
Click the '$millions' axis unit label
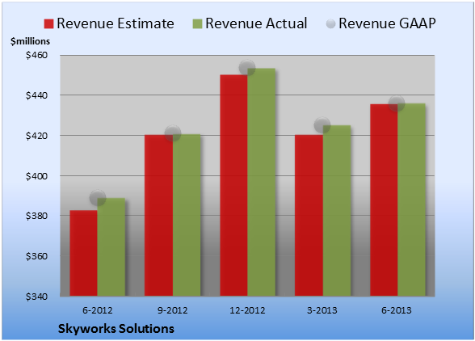(x=31, y=41)
